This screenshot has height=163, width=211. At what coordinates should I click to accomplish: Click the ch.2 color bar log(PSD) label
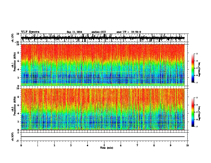click(199, 113)
